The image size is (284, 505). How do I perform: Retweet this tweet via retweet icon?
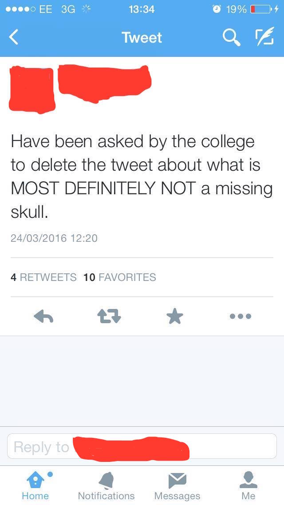[x=109, y=316]
